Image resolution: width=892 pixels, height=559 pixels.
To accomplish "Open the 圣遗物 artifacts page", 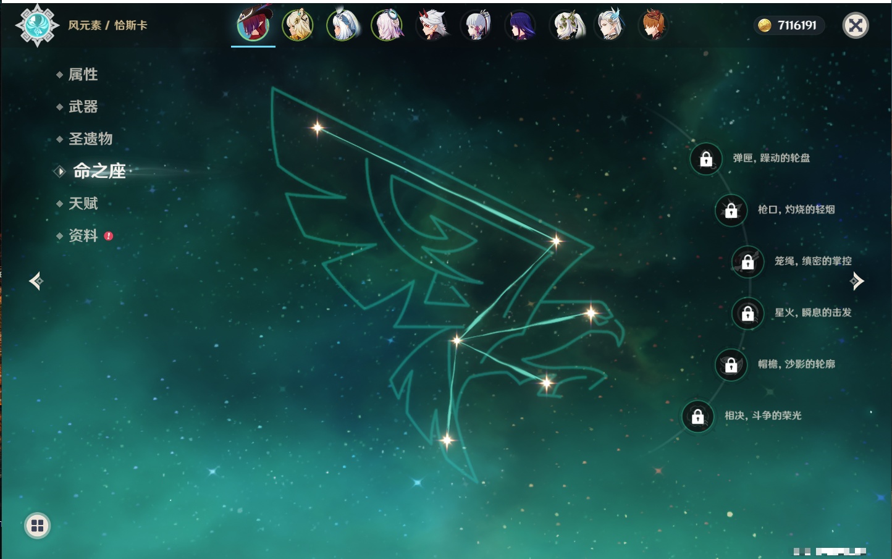I will point(90,139).
